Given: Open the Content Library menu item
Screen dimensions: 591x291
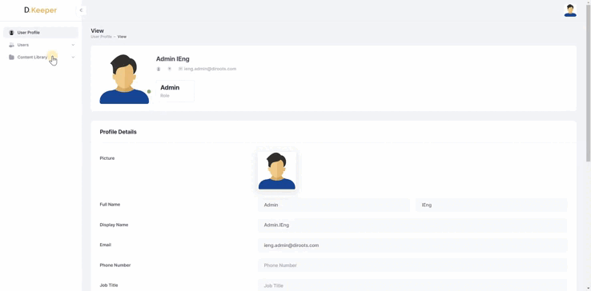Looking at the screenshot, I should (x=41, y=58).
